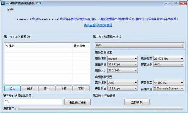Click the 设置输出目录 button
Viewport: 188px width, 113px height.
(78, 102)
